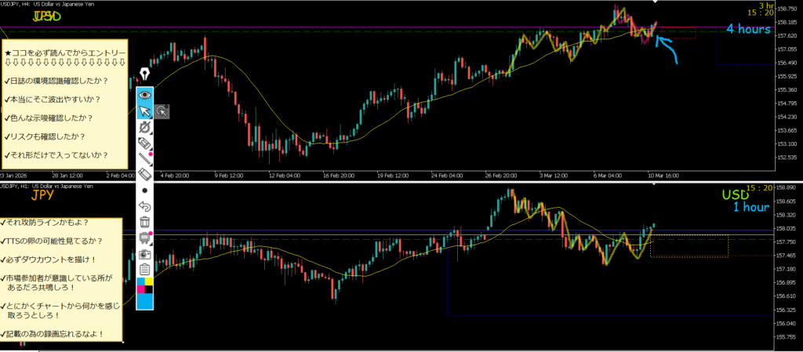Expand the whiteboard screen tool options
This screenshot has height=352, width=803.
(144, 238)
